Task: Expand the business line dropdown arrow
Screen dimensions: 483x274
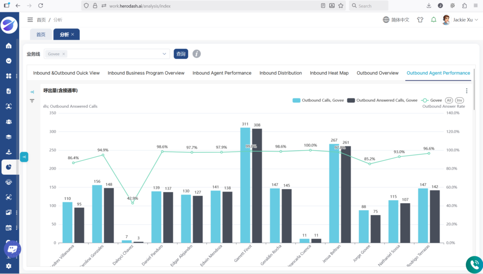Action: click(165, 54)
